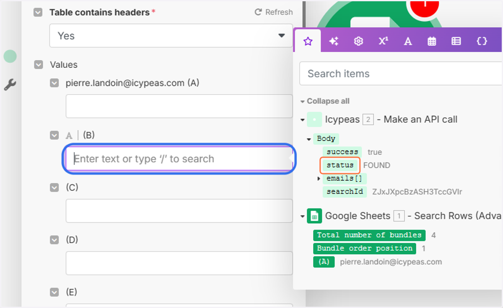
Task: Toggle the checkbox for field (D)
Action: click(54, 240)
